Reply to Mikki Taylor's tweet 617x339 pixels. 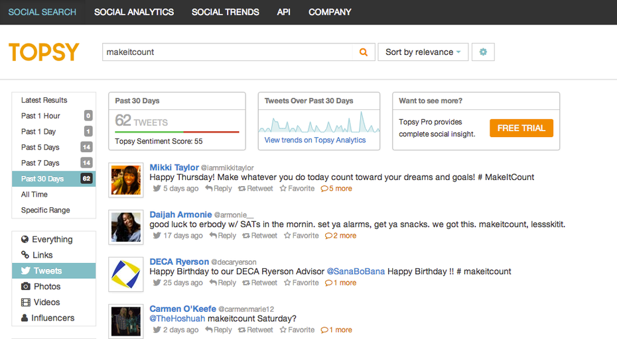pyautogui.click(x=218, y=189)
